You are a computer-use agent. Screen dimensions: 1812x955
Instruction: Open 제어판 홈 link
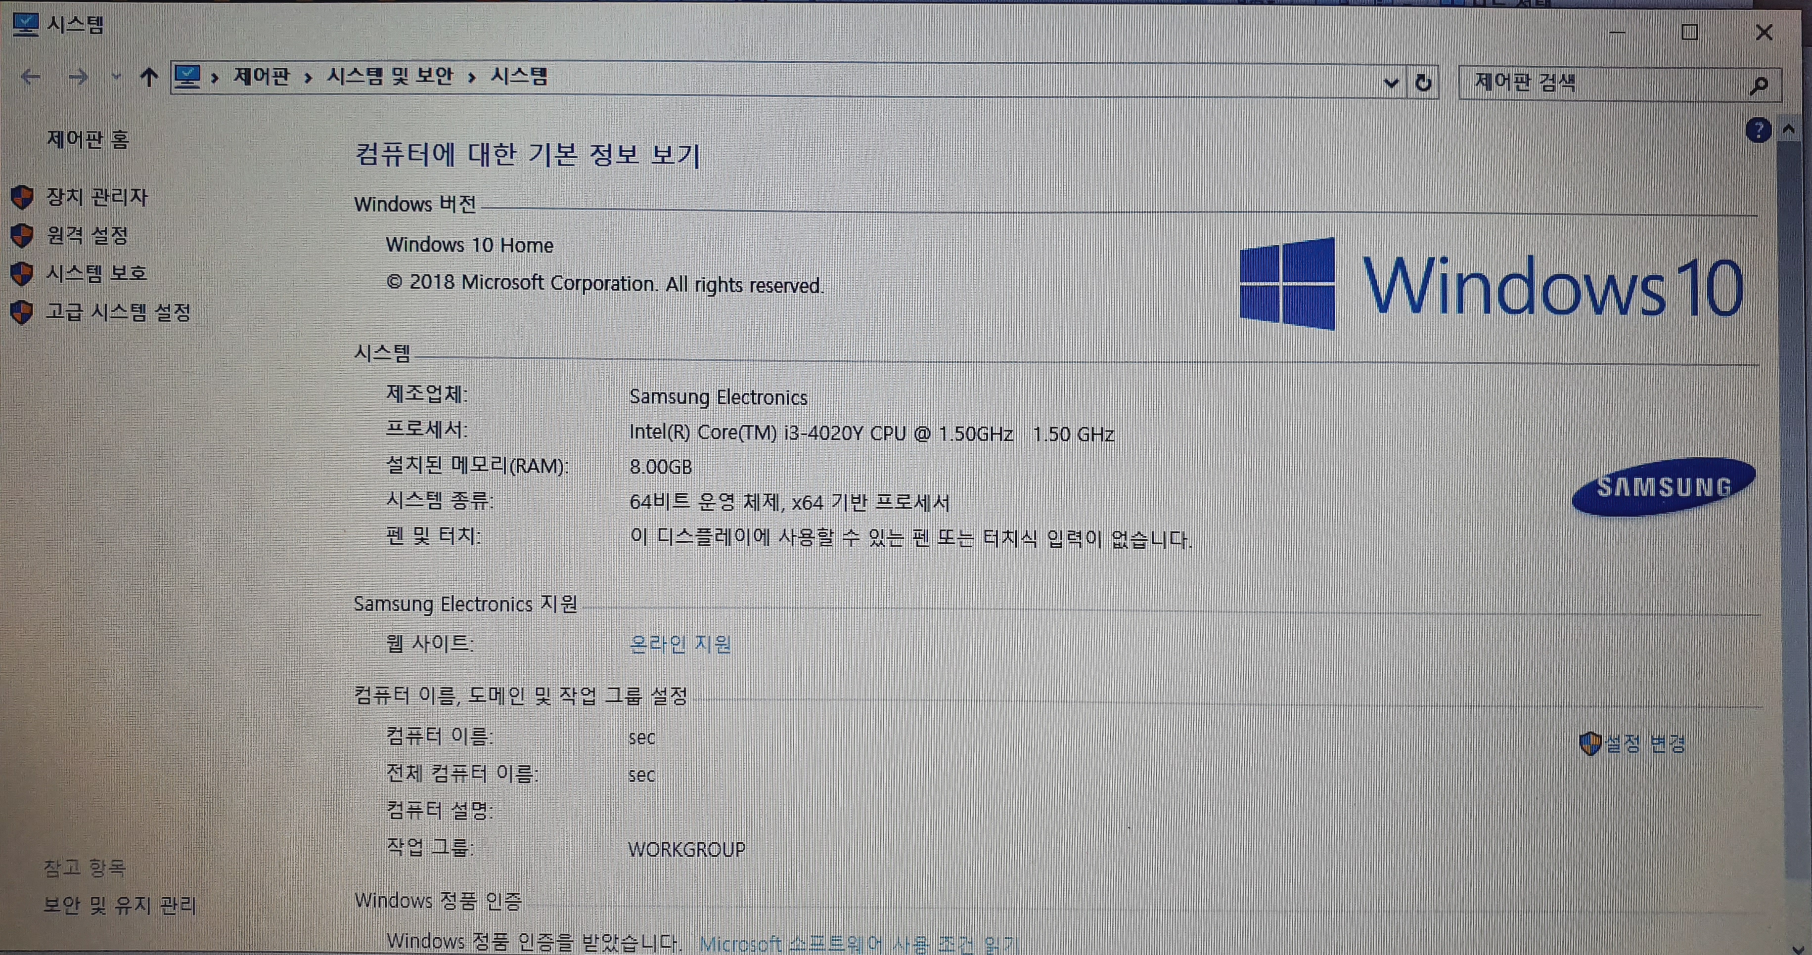[x=88, y=139]
